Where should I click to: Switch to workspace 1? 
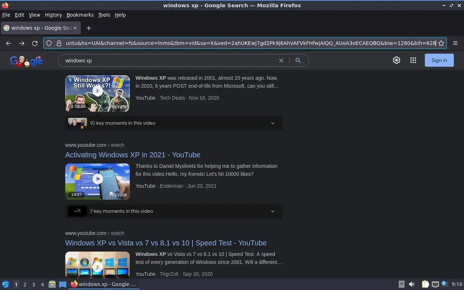(x=16, y=285)
